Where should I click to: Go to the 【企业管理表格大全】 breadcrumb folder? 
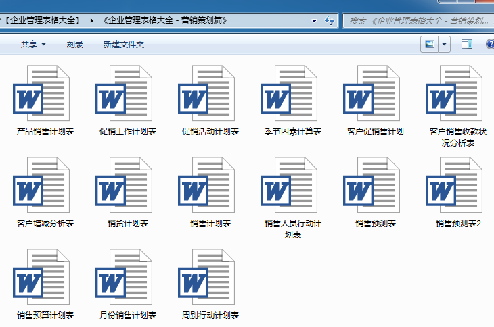42,20
